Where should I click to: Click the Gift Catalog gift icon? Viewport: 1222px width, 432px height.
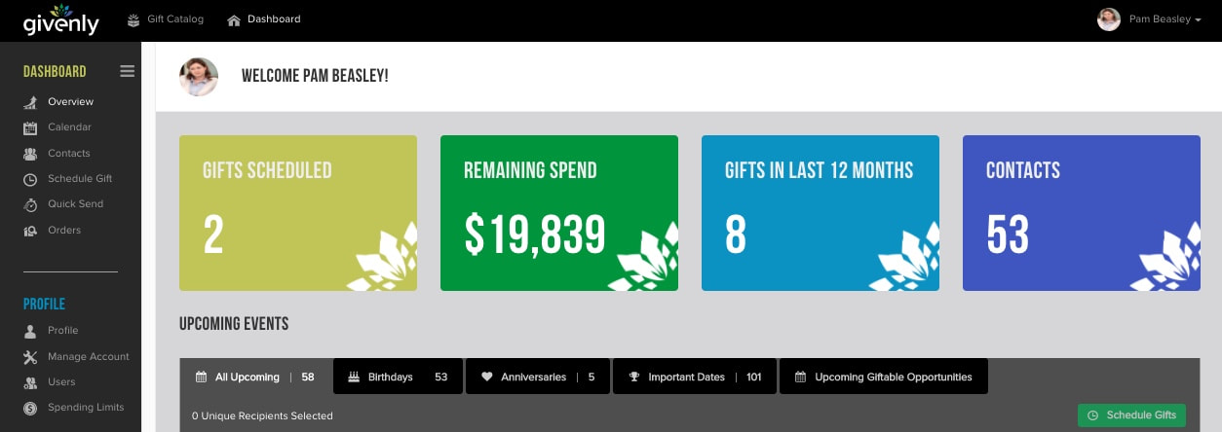134,19
